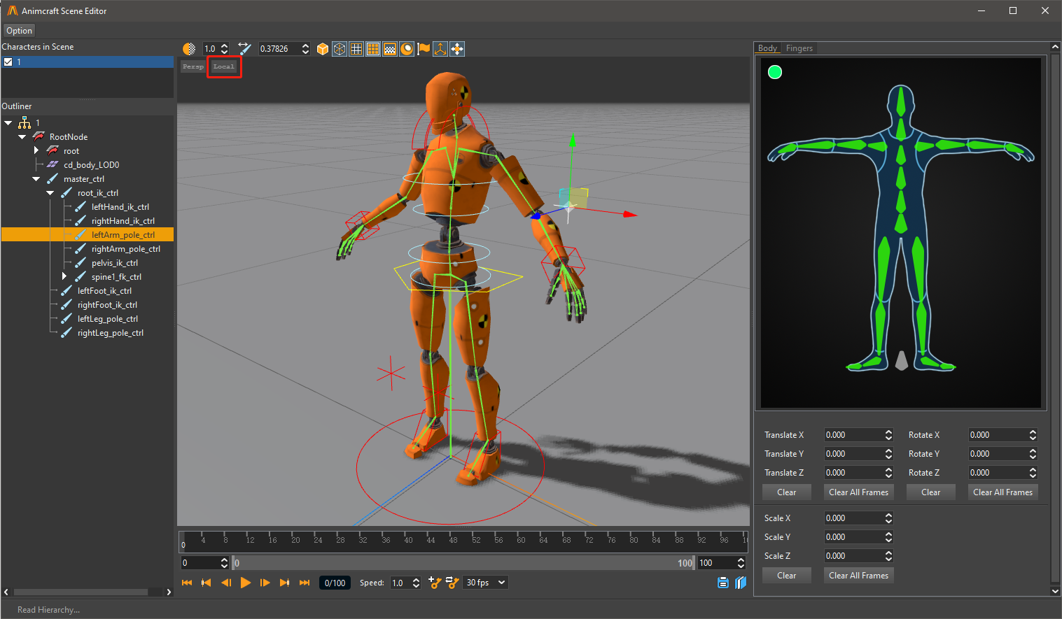Open the 30 fps frame rate dropdown

pos(485,583)
